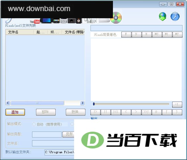187x160 pixels.
Task: Click the file list right scroll arrow
Action: pos(82,103)
